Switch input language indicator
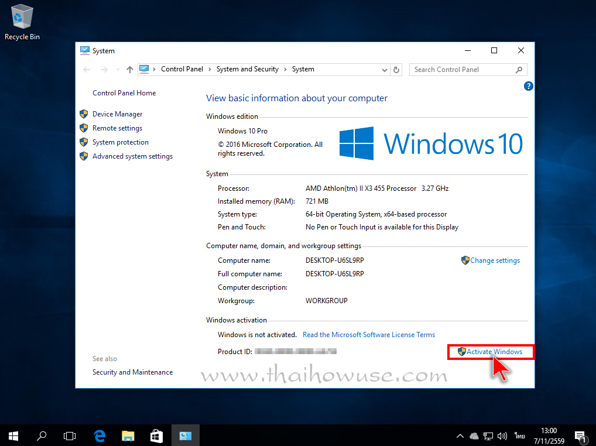Screen dimensions: 596x446 click(x=520, y=435)
